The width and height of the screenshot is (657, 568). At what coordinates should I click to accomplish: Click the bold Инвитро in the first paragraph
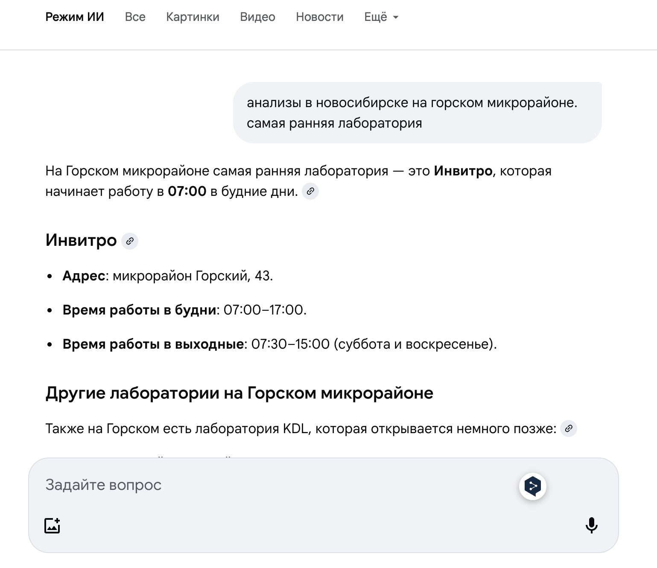[463, 171]
